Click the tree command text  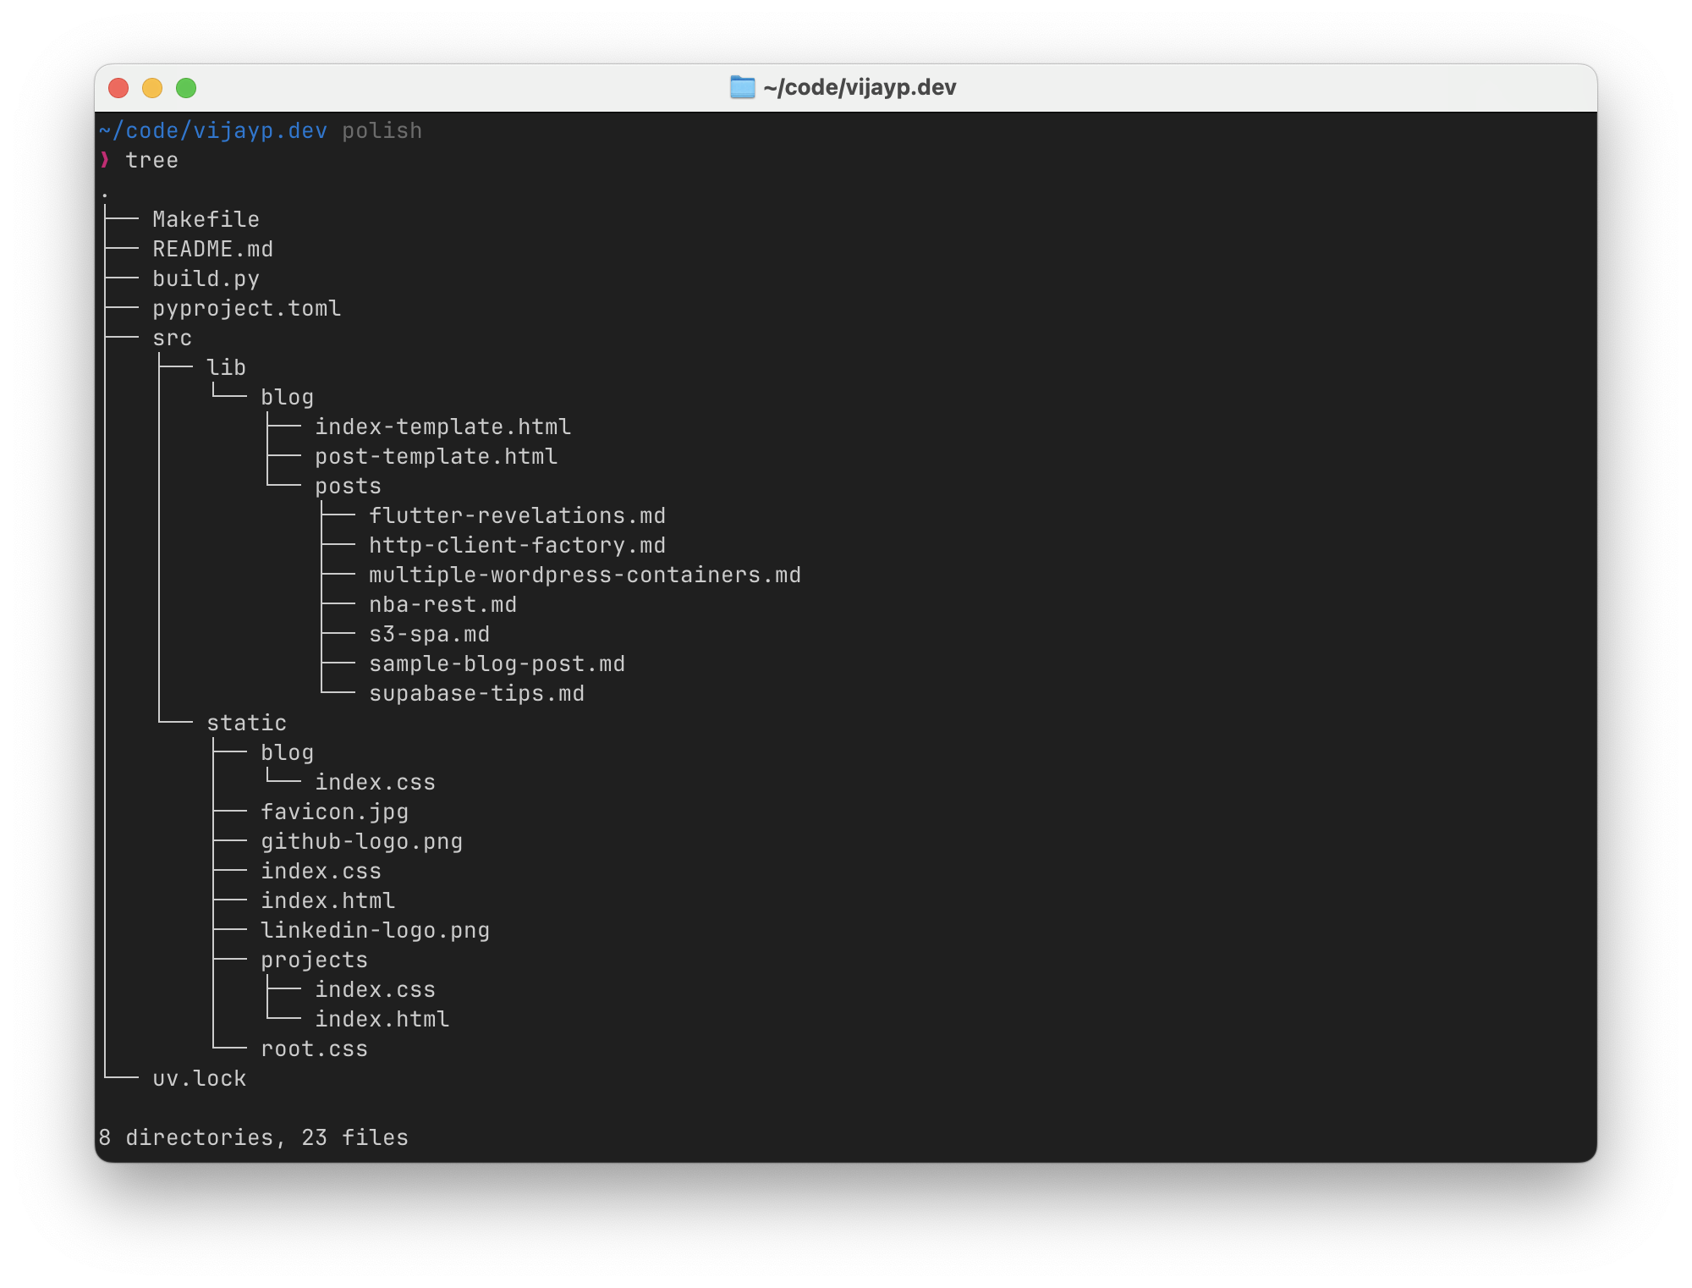click(x=151, y=160)
